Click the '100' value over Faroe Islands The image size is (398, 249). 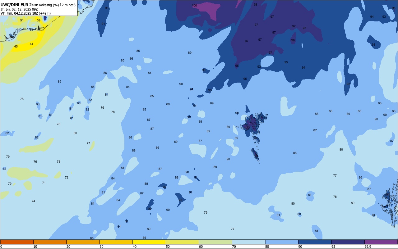(247, 128)
